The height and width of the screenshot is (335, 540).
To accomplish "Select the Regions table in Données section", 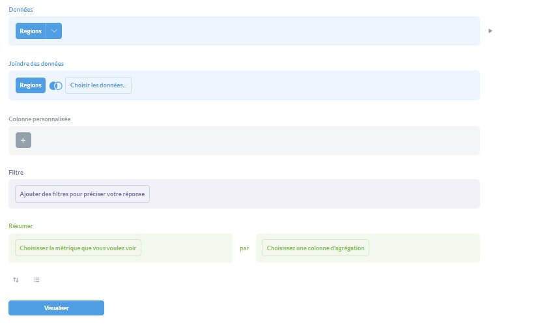I will pos(31,31).
